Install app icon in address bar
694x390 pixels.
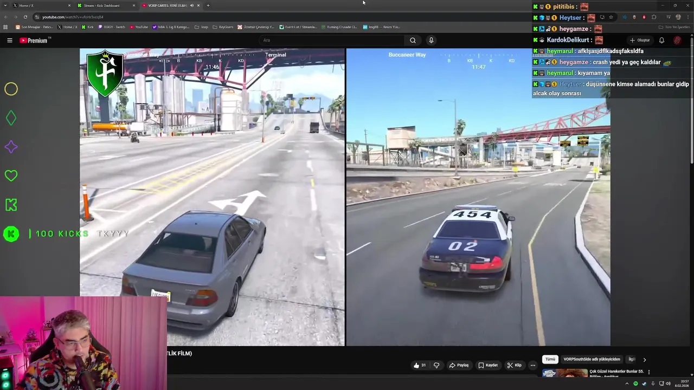pos(602,17)
